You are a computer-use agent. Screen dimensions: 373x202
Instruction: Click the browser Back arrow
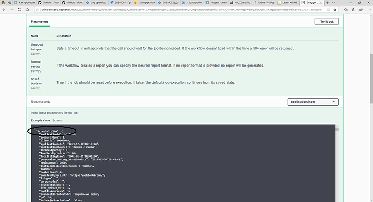(4, 10)
